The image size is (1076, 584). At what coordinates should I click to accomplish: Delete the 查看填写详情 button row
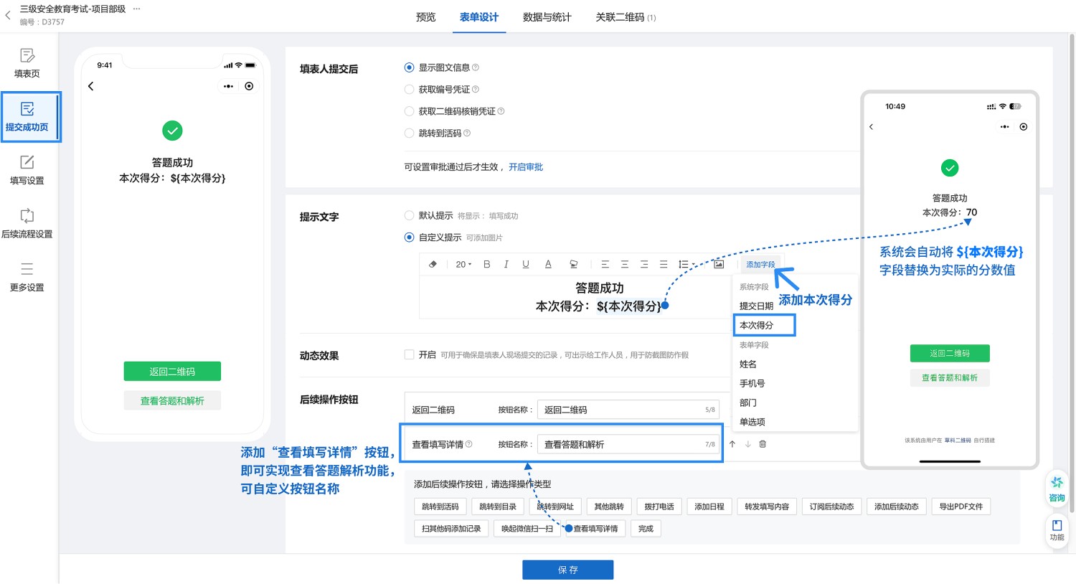(x=763, y=444)
